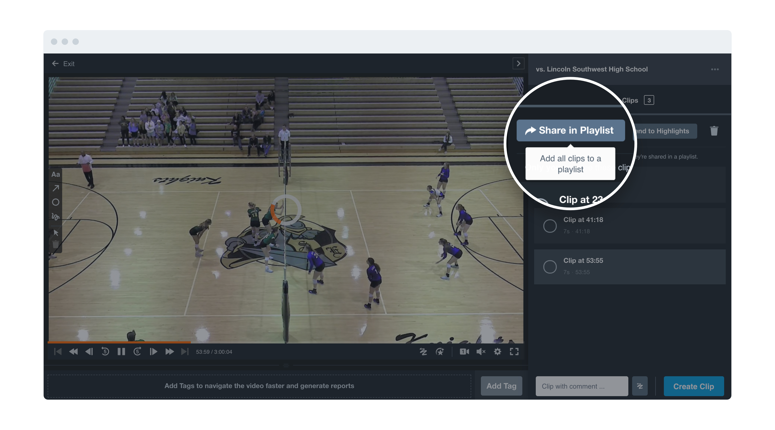Image resolution: width=775 pixels, height=430 pixels.
Task: Open the Clip at 41:18 entry
Action: pos(630,226)
